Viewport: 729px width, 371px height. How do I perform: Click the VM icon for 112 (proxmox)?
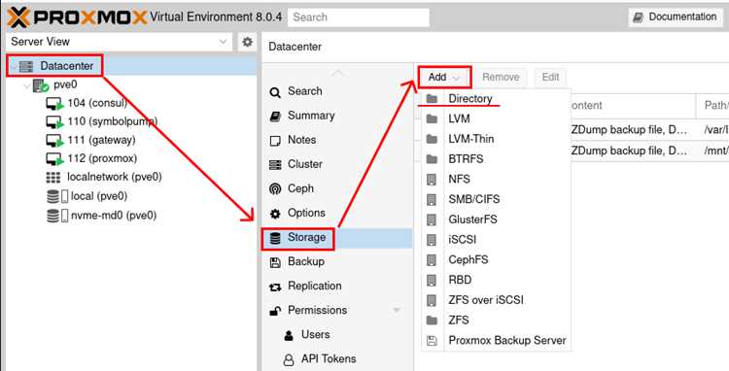pyautogui.click(x=54, y=159)
